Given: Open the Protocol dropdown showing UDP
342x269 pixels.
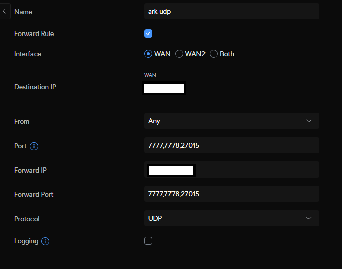Looking at the screenshot, I should (231, 218).
